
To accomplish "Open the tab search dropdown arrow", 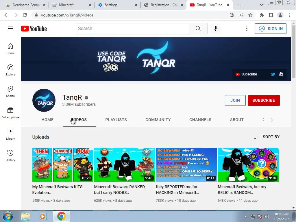I will 261,5.
